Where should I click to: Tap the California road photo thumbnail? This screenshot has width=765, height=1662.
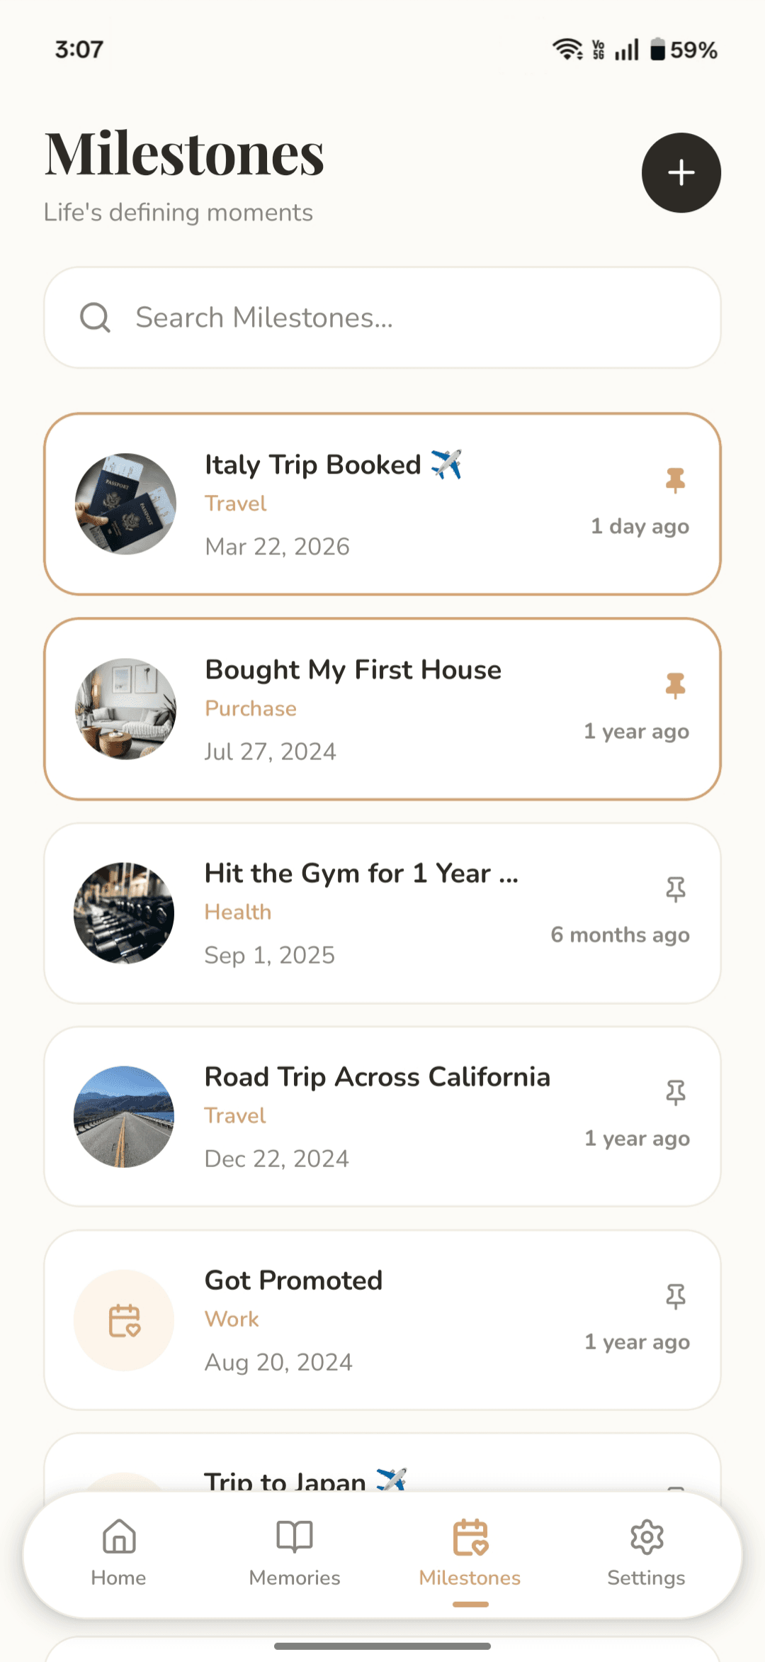(124, 1116)
